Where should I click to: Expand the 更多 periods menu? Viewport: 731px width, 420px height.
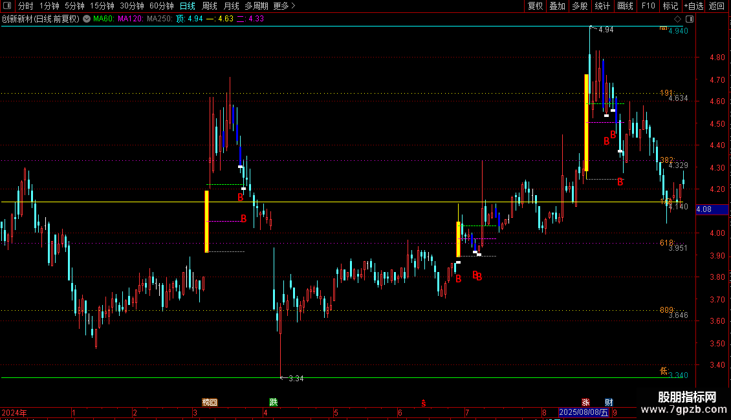(284, 6)
